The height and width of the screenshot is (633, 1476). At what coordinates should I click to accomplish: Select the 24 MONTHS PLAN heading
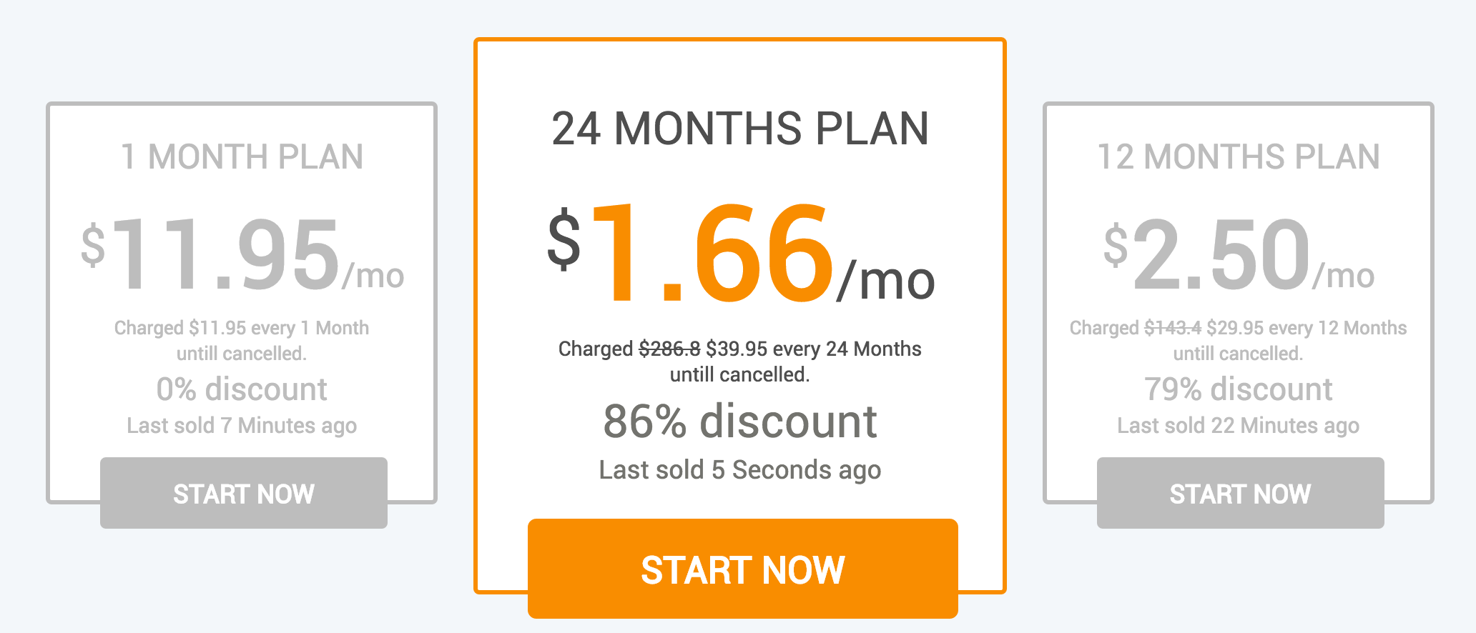pos(740,129)
